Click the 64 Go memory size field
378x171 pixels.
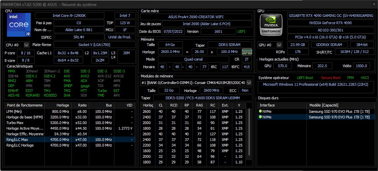[170, 45]
